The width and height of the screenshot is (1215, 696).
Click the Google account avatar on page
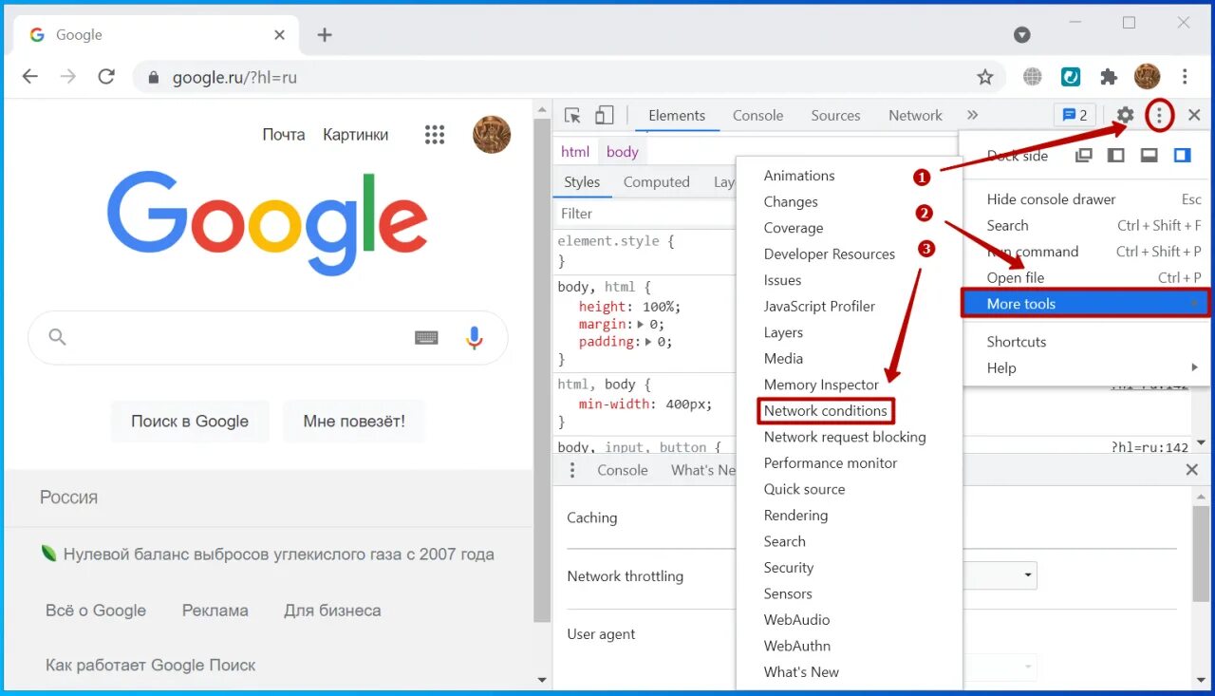tap(492, 135)
